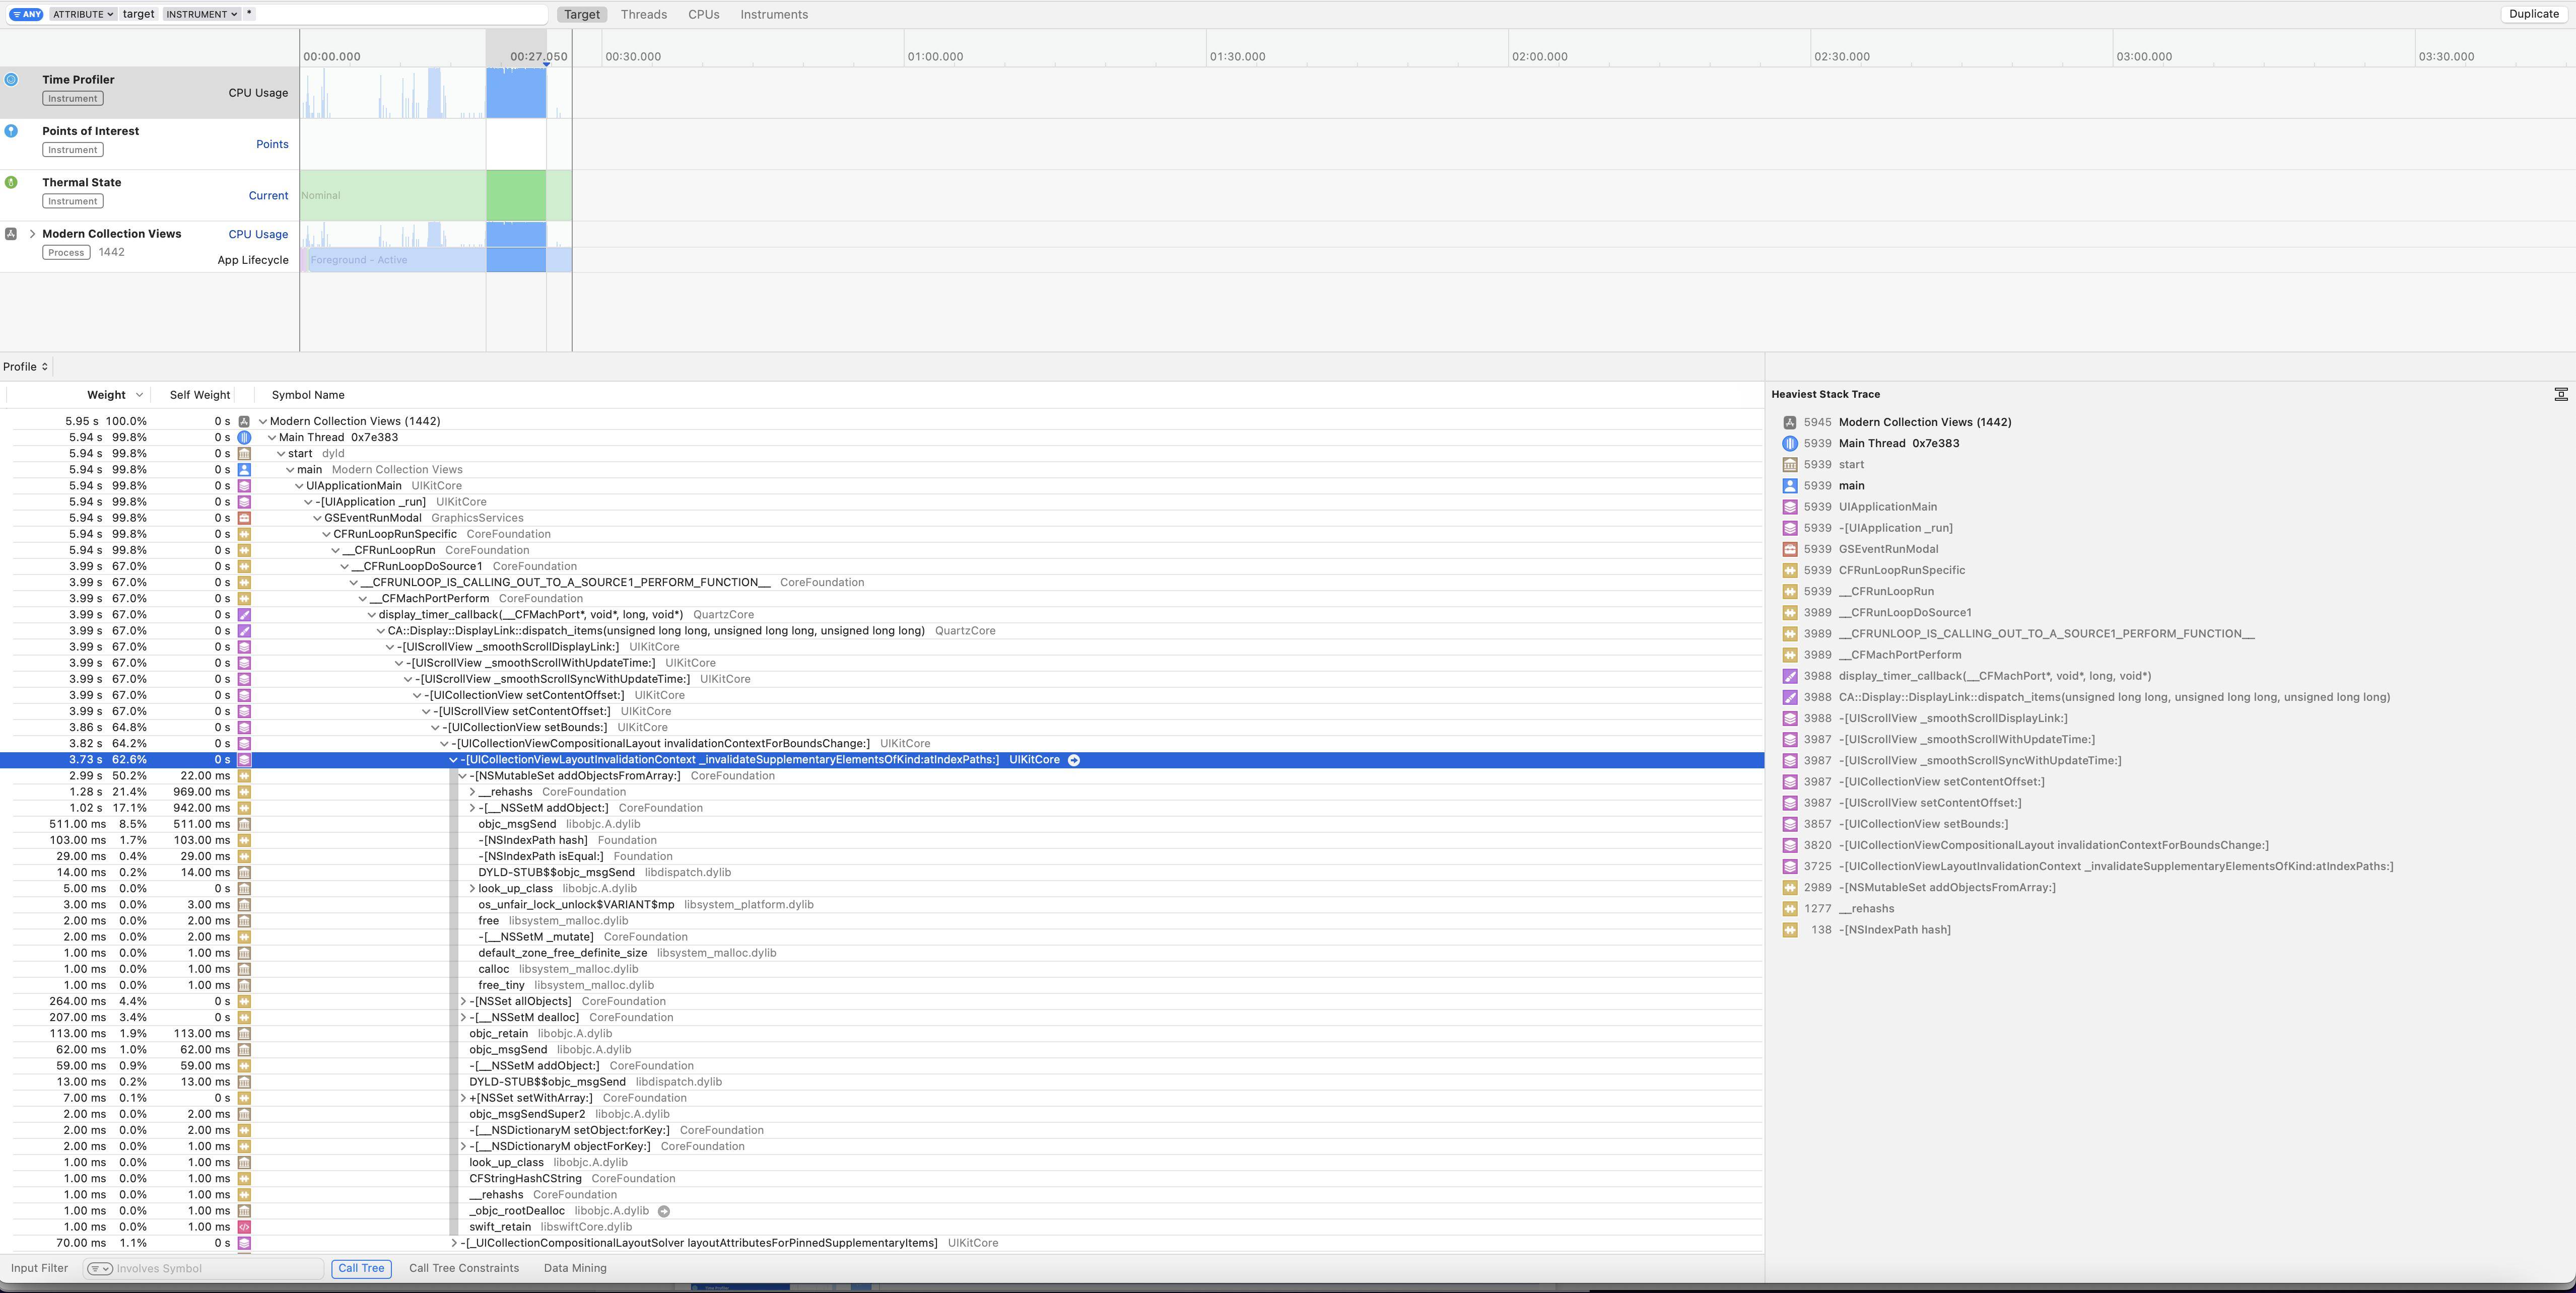
Task: Expand the look_up_class 5.00 ms row
Action: 472,889
